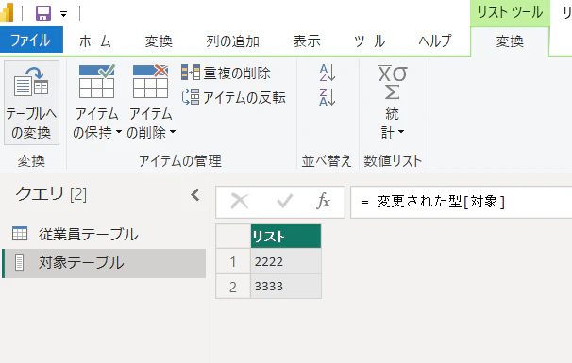Click the クエリ [2] pane title
The width and height of the screenshot is (572, 363).
(x=51, y=194)
